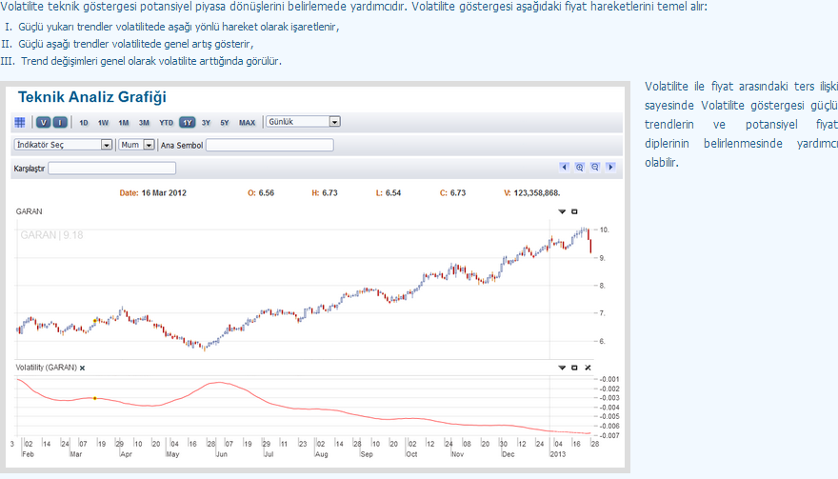Select the 3M time range
The height and width of the screenshot is (479, 838).
point(144,123)
